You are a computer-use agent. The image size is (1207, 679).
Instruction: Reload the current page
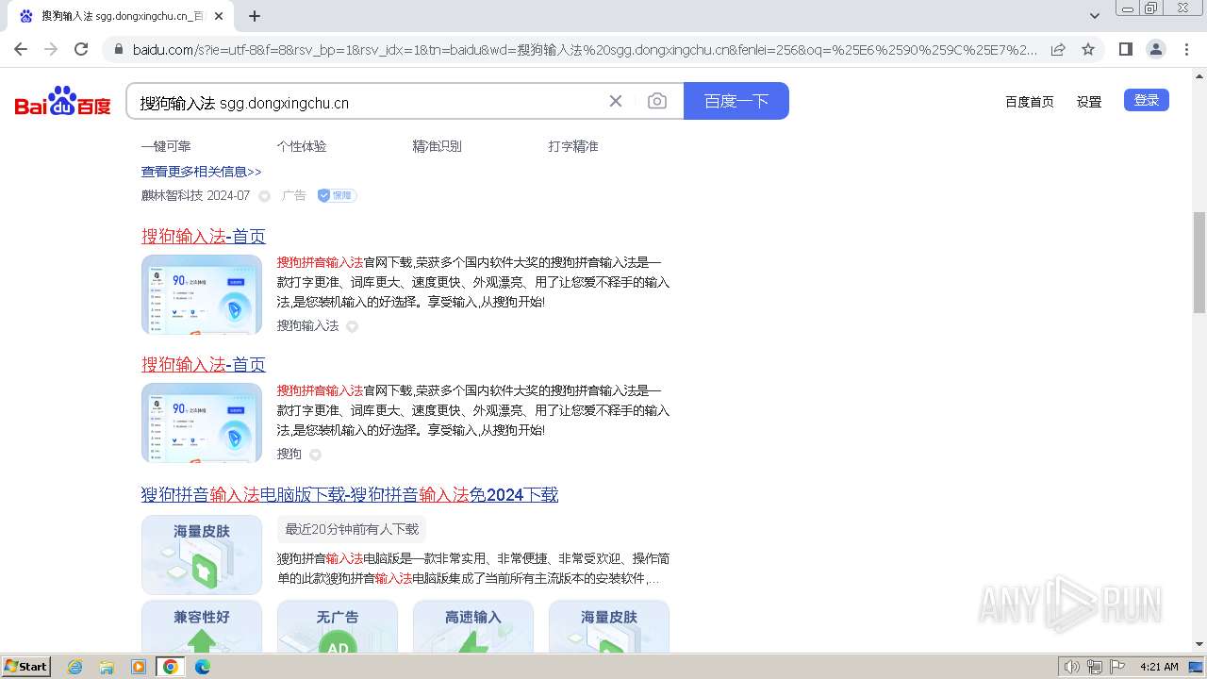click(x=81, y=49)
